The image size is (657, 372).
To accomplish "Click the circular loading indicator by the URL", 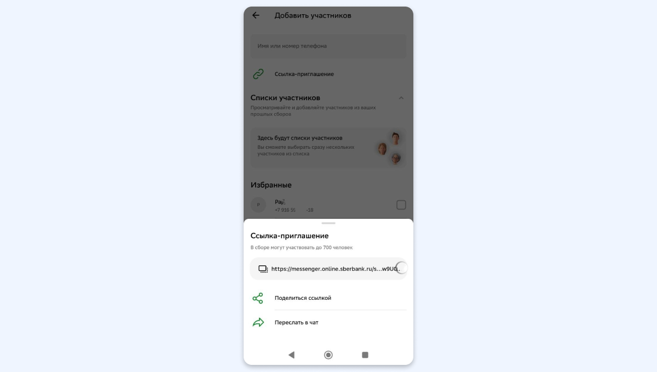I will point(401,268).
